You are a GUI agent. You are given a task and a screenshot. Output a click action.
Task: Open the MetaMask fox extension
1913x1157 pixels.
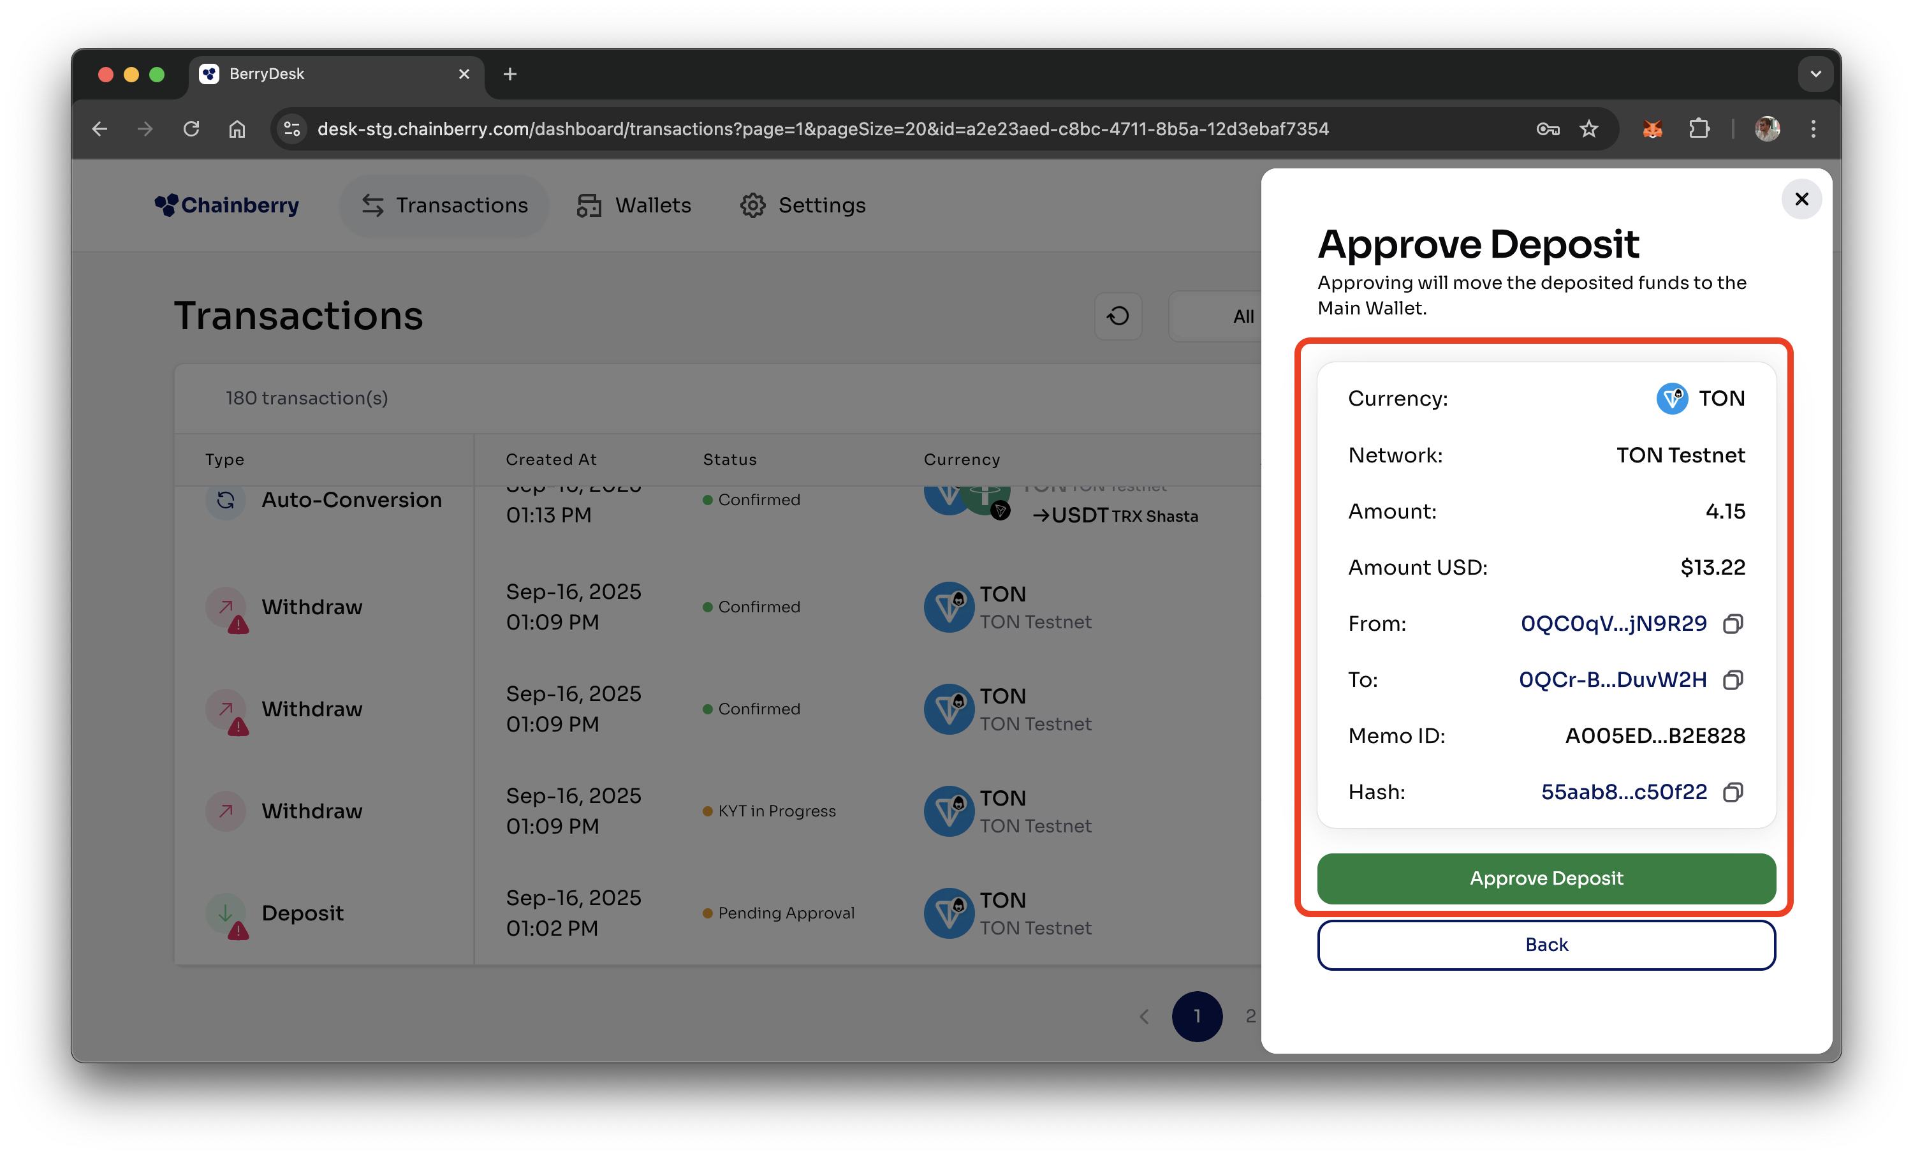(x=1652, y=129)
